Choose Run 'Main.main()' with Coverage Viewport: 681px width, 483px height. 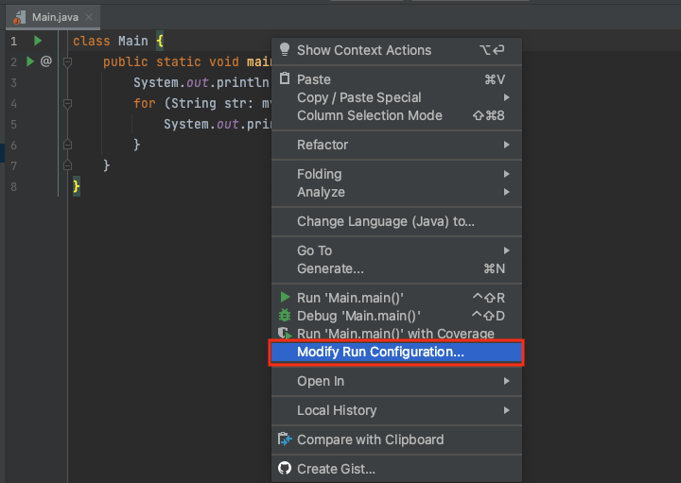tap(396, 334)
